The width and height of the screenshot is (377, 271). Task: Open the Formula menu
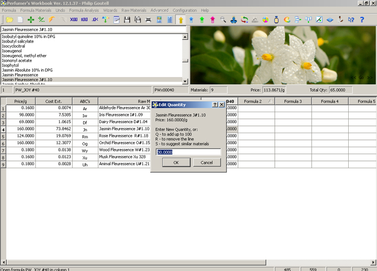pyautogui.click(x=9, y=10)
